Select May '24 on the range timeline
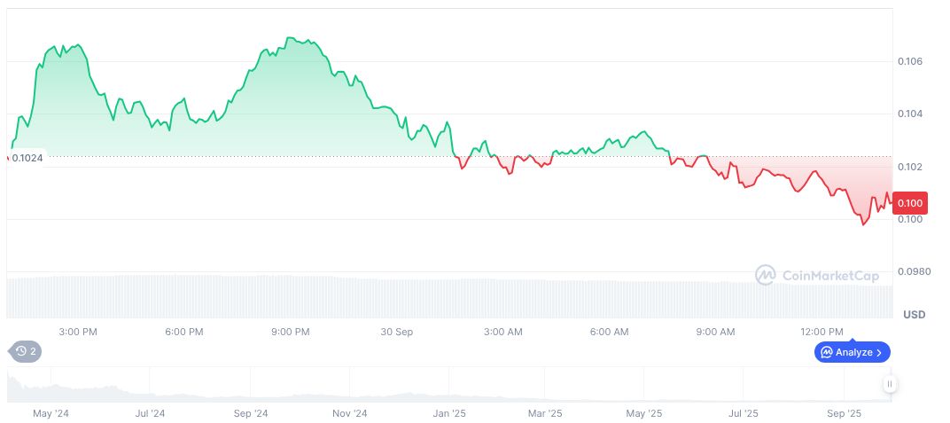Viewport: 950px width, 423px height. coord(51,413)
